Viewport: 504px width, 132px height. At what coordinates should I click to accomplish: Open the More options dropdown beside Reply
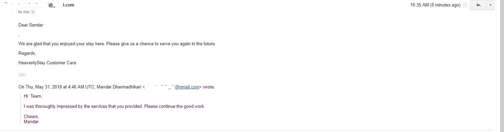coord(490,5)
